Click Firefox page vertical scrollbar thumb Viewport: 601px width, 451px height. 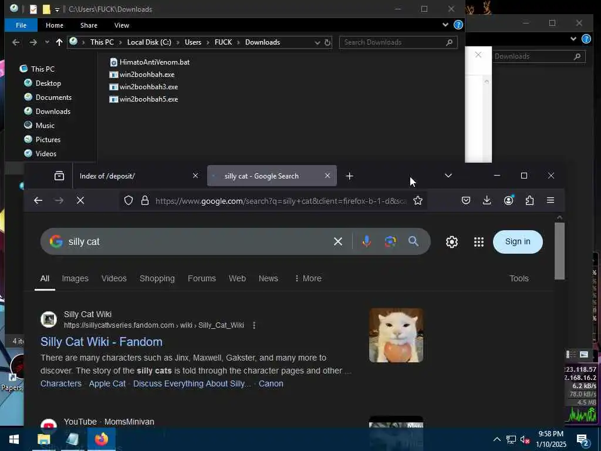coord(559,251)
